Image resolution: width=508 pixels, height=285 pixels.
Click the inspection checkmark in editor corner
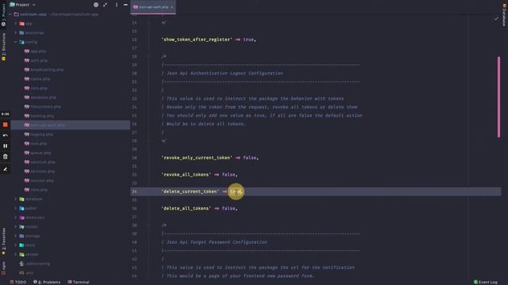496,19
